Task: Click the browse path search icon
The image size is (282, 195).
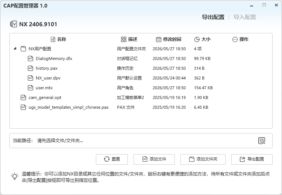Action: (262, 141)
